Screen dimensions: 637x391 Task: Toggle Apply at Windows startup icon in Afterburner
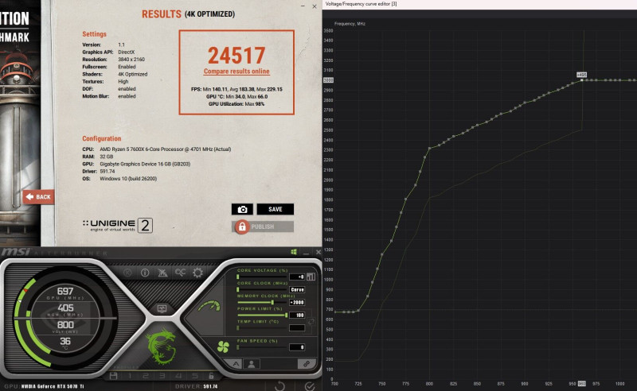[294, 252]
